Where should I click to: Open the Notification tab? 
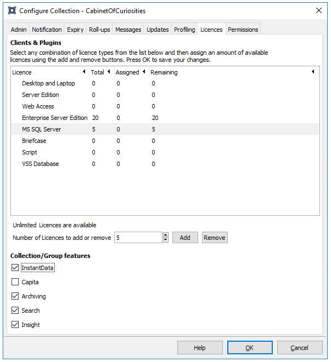click(x=47, y=30)
